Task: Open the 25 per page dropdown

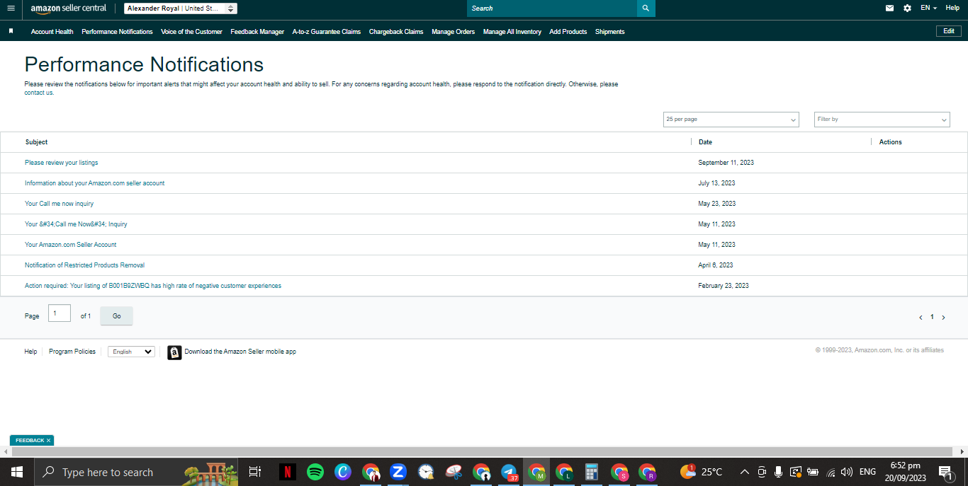Action: tap(731, 120)
